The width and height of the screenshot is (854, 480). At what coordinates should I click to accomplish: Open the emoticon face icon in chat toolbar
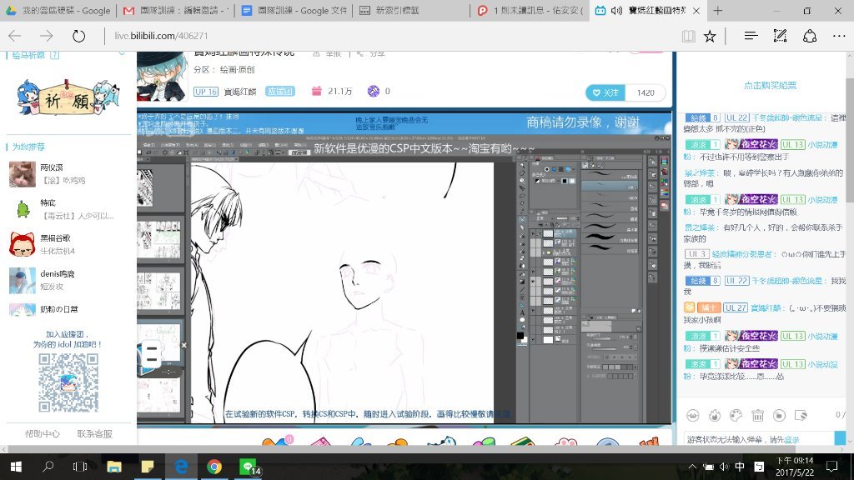tap(693, 416)
